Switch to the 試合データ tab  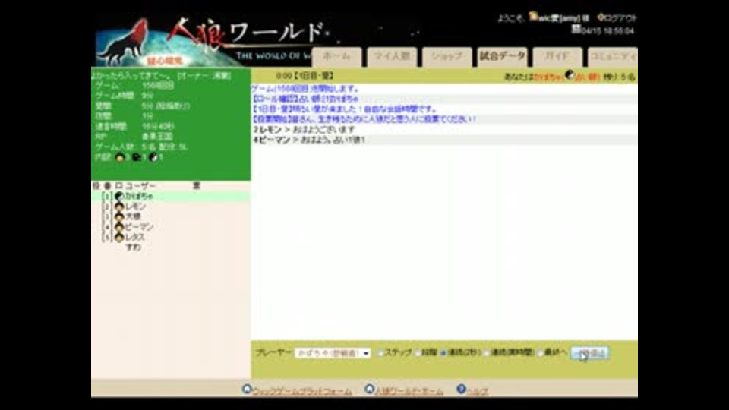(x=502, y=57)
